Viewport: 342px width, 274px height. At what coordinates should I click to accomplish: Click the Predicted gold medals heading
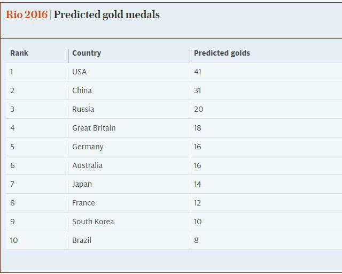pos(107,15)
